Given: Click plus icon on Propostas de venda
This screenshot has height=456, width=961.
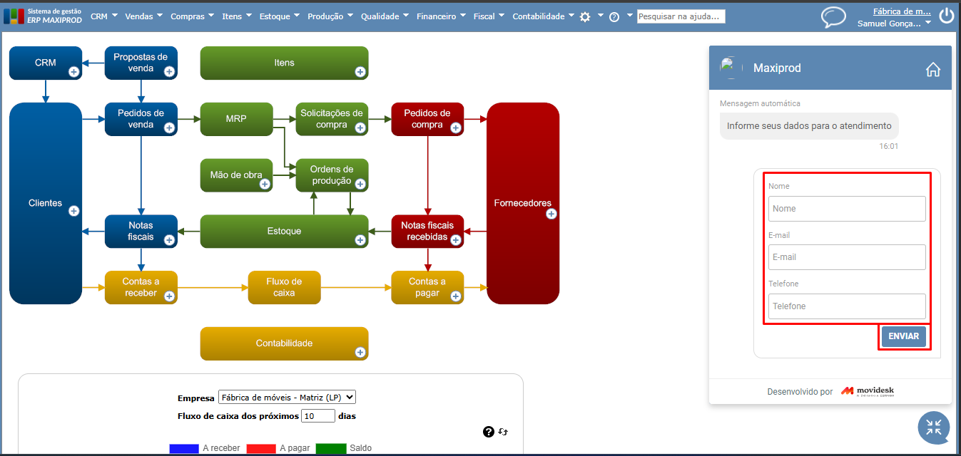Looking at the screenshot, I should click(169, 71).
